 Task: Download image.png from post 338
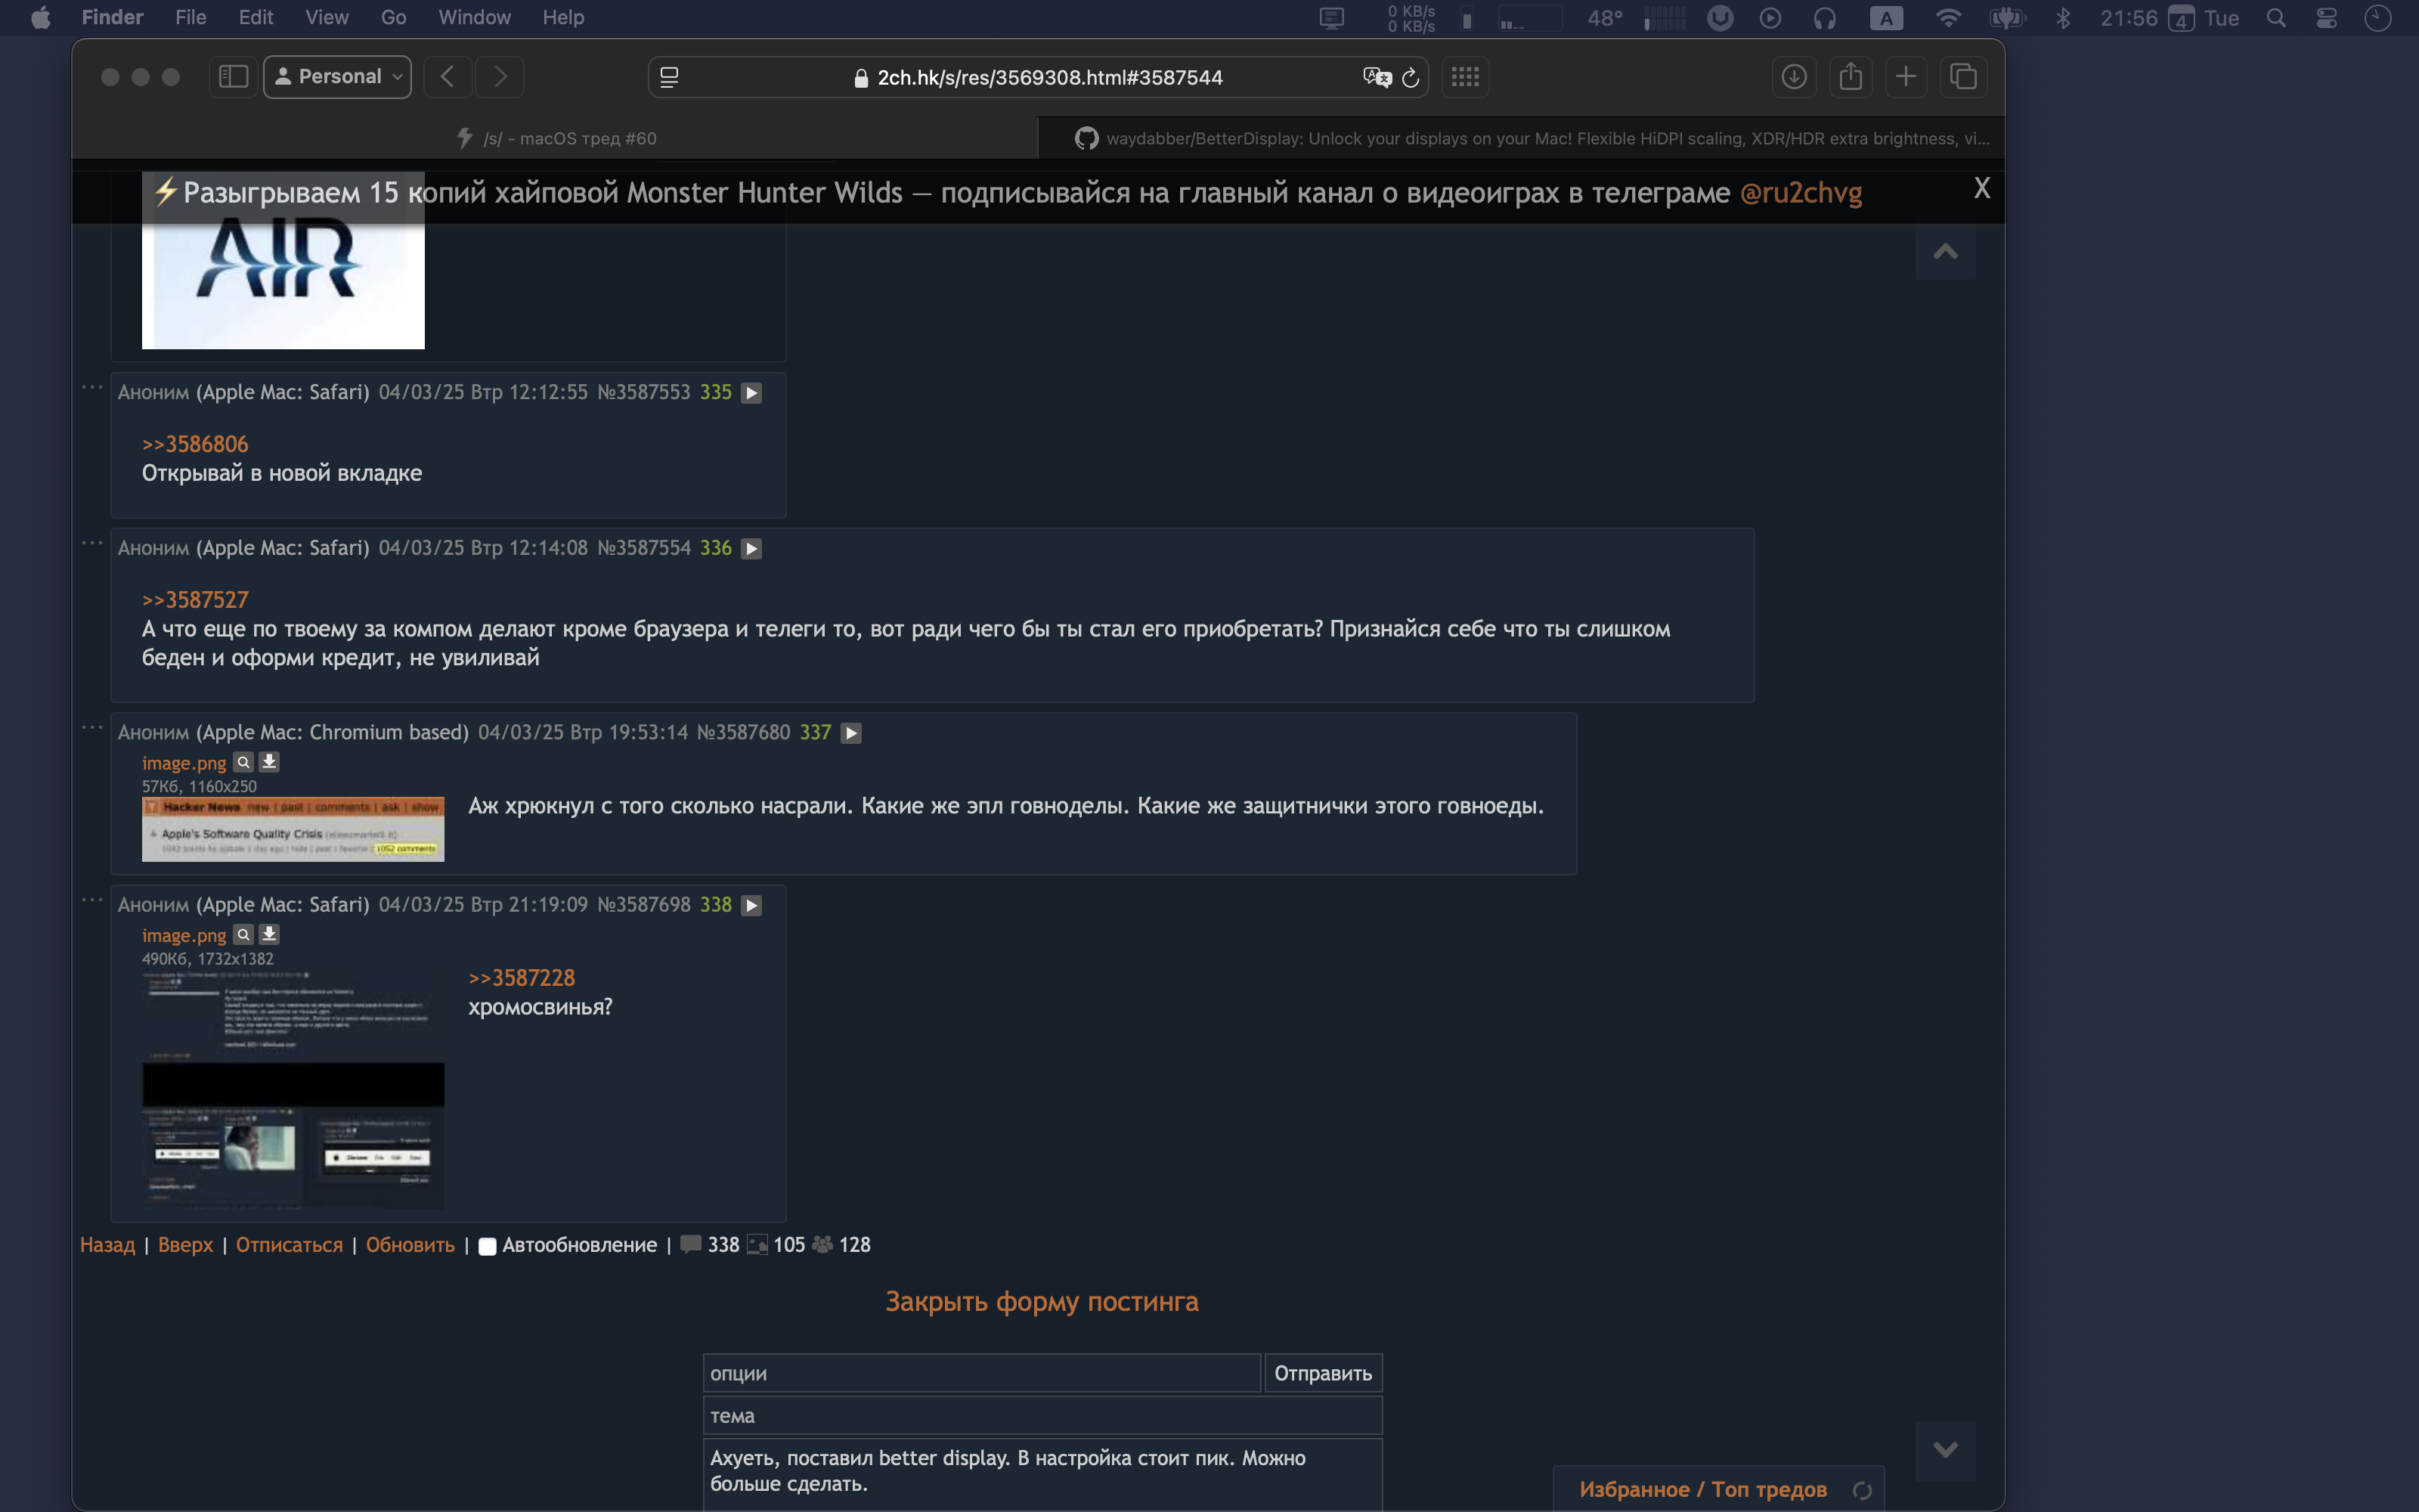[269, 934]
